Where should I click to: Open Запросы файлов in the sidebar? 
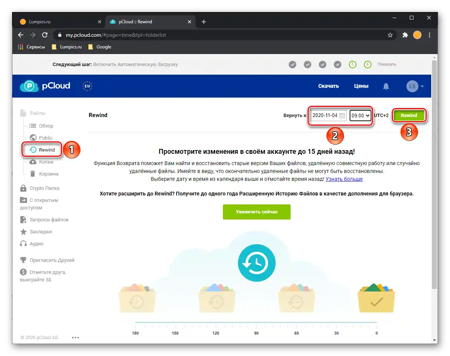click(x=44, y=220)
